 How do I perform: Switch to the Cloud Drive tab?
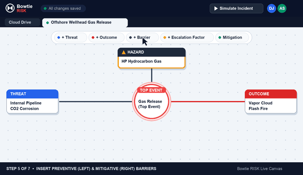coord(22,22)
